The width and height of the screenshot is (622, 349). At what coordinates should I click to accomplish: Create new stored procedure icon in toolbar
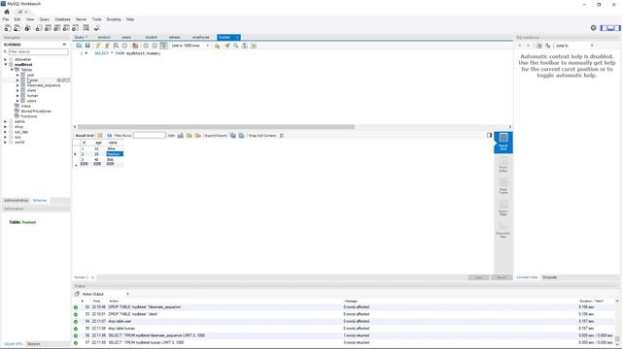(66, 28)
